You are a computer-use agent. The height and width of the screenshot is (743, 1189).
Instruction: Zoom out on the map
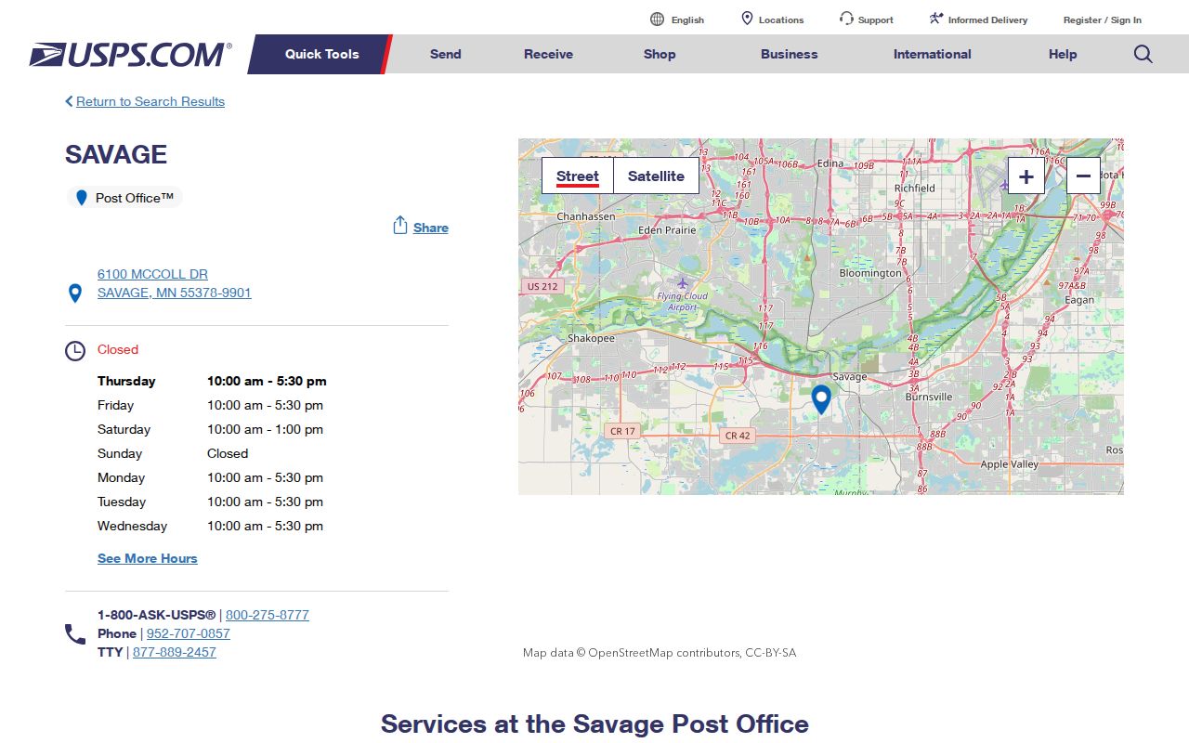point(1083,176)
